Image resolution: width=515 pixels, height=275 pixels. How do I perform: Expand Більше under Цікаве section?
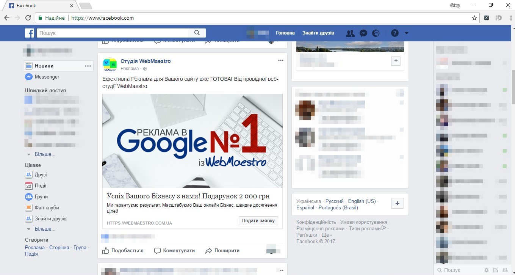coord(45,229)
